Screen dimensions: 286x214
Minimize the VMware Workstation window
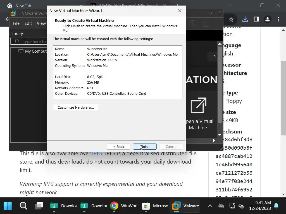(x=202, y=13)
